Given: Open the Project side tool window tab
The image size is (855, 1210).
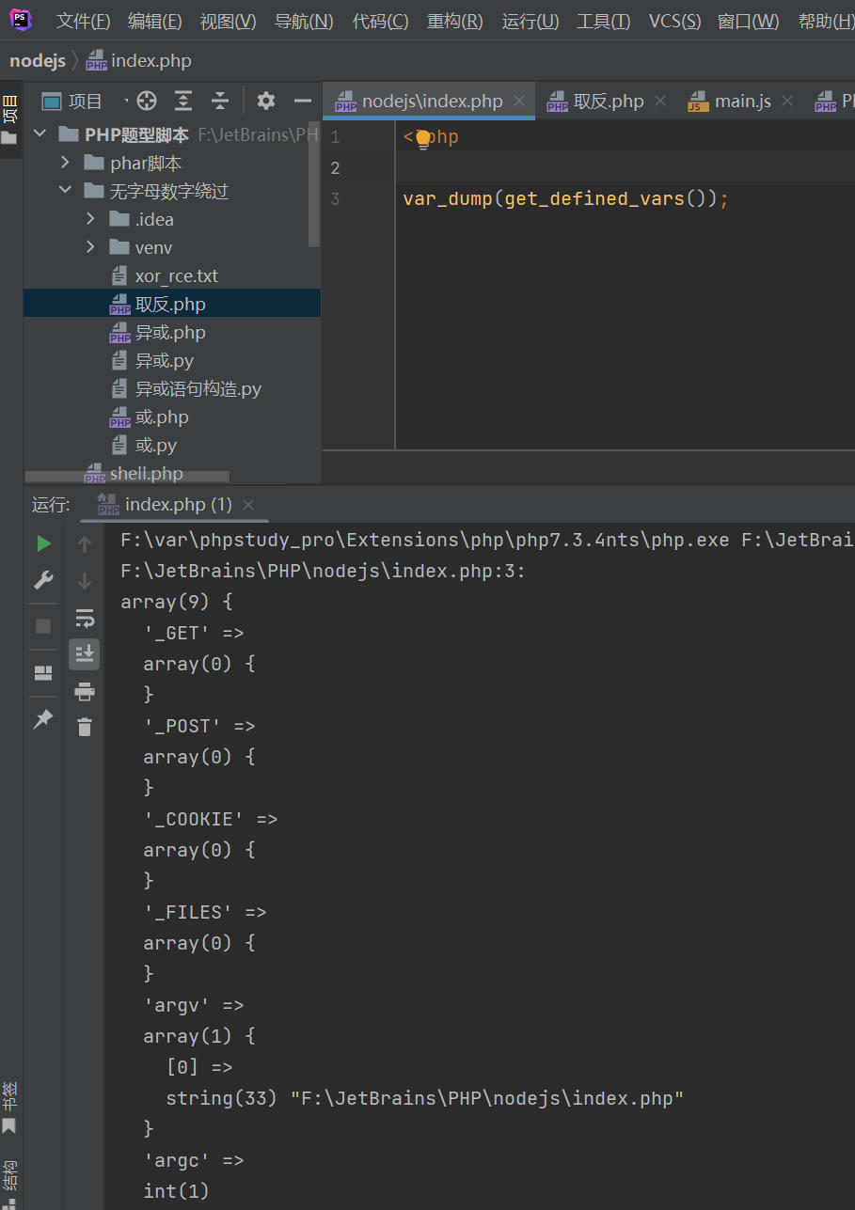Looking at the screenshot, I should 10,118.
